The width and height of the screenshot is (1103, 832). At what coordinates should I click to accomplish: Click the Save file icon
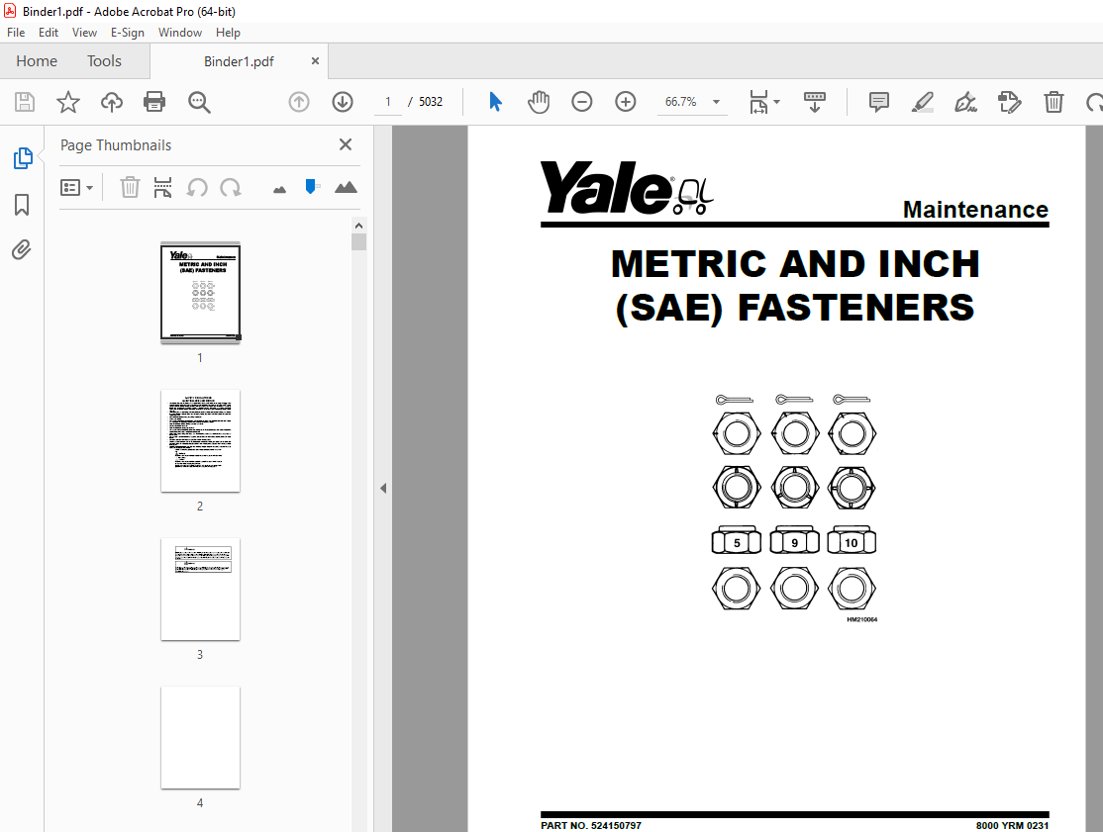(x=25, y=102)
